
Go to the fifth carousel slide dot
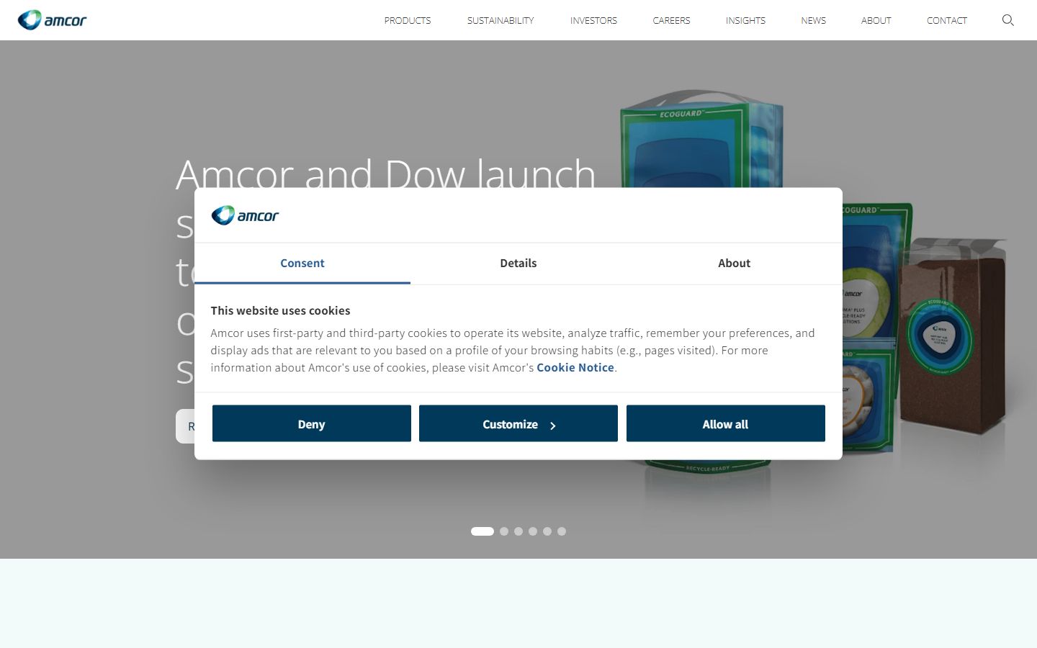click(x=547, y=531)
